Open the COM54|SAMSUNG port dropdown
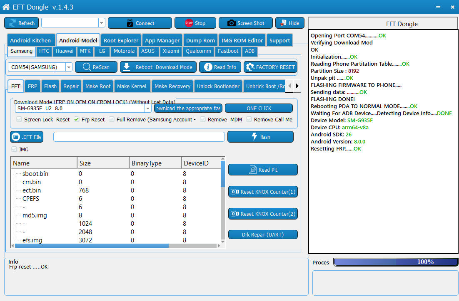Viewport: 459px width, 301px height. [68, 67]
